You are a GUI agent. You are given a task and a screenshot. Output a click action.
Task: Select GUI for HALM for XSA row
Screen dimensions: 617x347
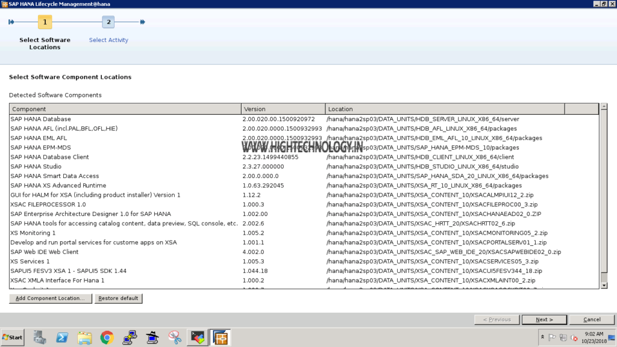pyautogui.click(x=304, y=195)
